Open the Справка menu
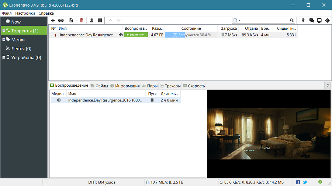The height and width of the screenshot is (186, 332). coord(46,13)
